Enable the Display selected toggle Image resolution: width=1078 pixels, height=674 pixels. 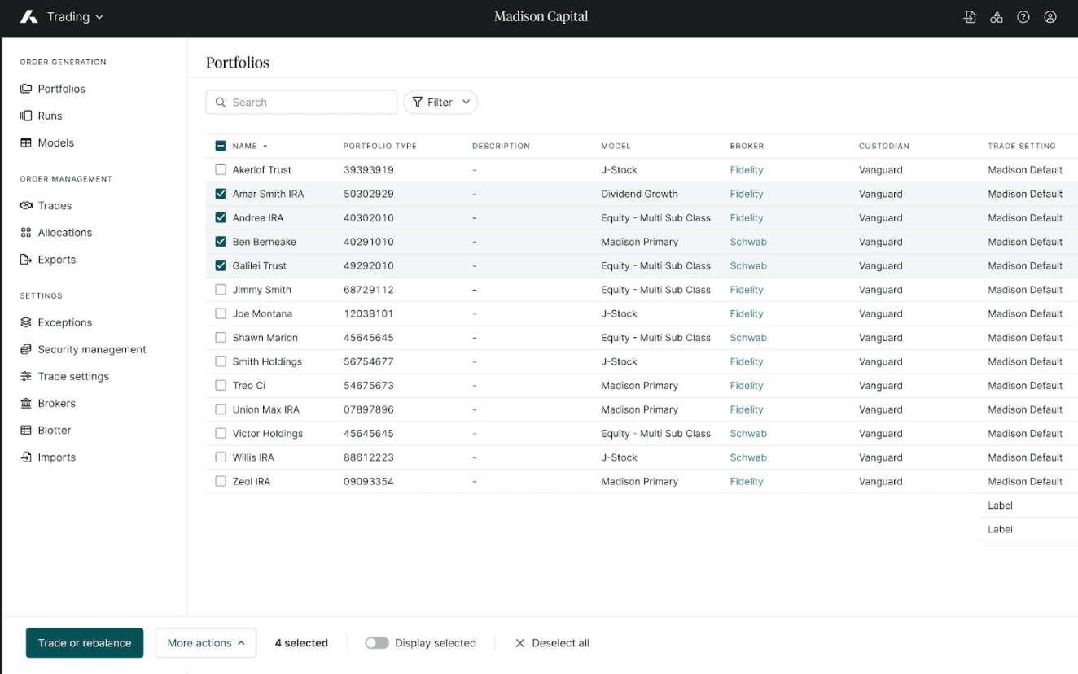pos(376,643)
